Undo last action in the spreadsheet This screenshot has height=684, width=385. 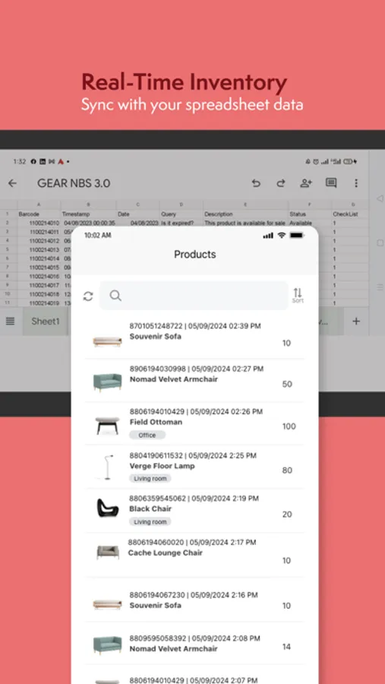pos(256,183)
